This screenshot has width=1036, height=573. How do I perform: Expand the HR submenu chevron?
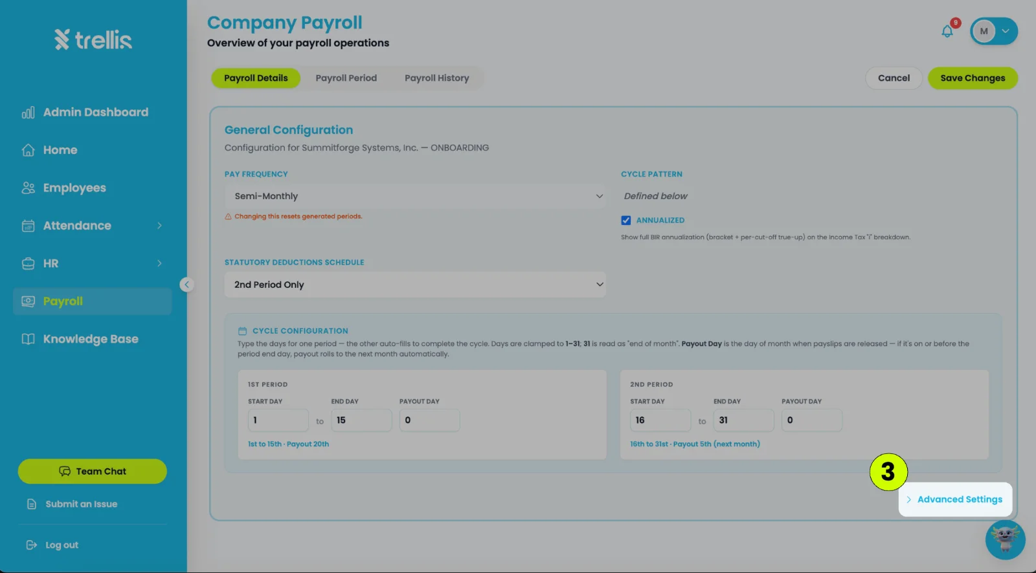coord(159,263)
